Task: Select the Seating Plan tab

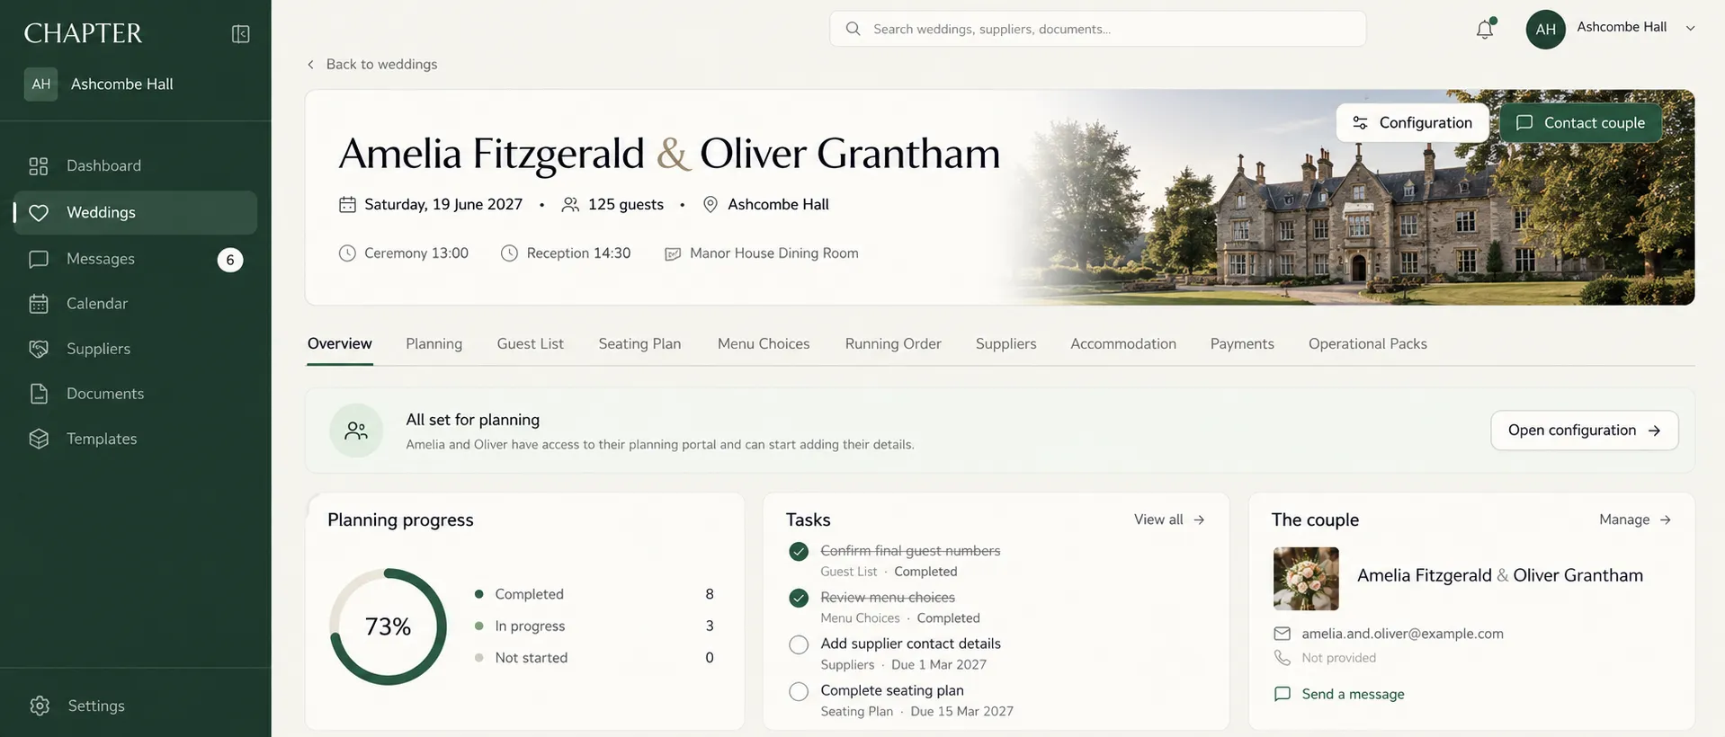Action: click(639, 343)
